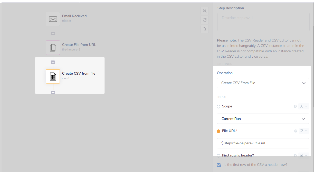Select the File URL radio indicator
The image size is (314, 172).
tap(218, 131)
